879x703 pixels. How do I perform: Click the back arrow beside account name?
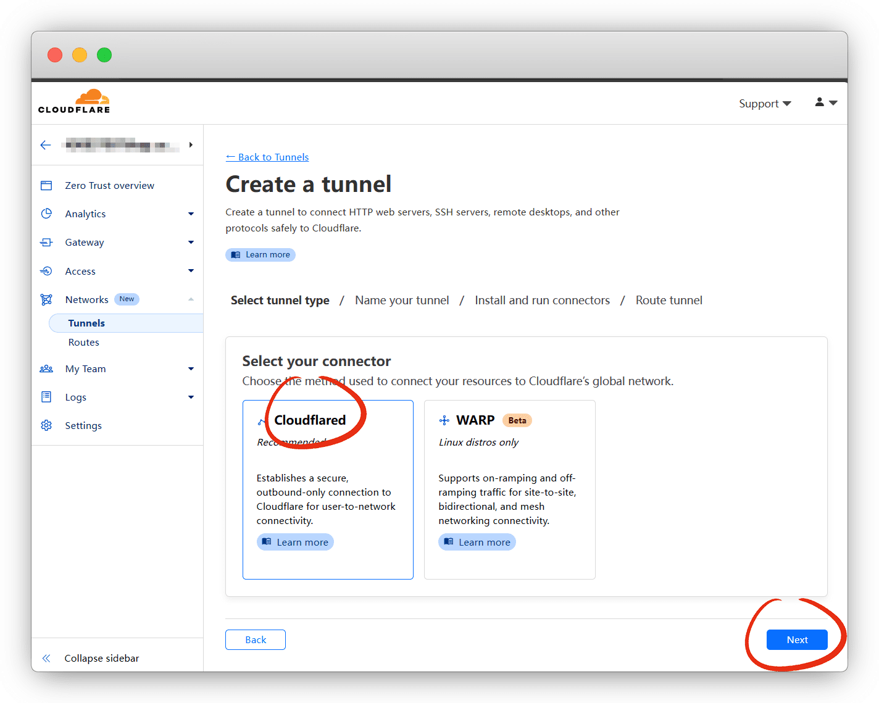click(x=46, y=145)
